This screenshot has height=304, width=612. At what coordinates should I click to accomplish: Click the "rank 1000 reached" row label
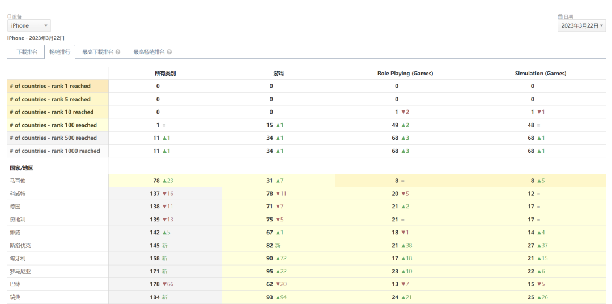click(x=54, y=151)
